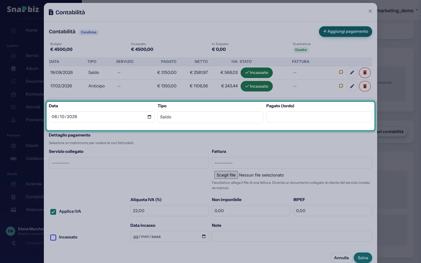The image size is (421, 263).
Task: Open Home in the sidebar
Action: (32, 30)
